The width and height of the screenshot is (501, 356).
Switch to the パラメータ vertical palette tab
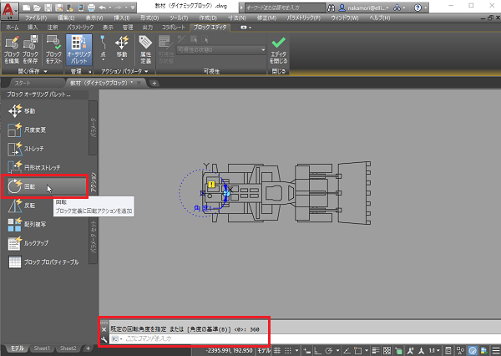[x=93, y=128]
